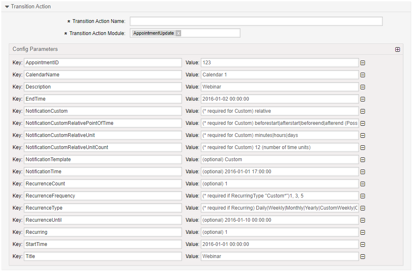Remove the CalendarName parameter row

coord(363,75)
